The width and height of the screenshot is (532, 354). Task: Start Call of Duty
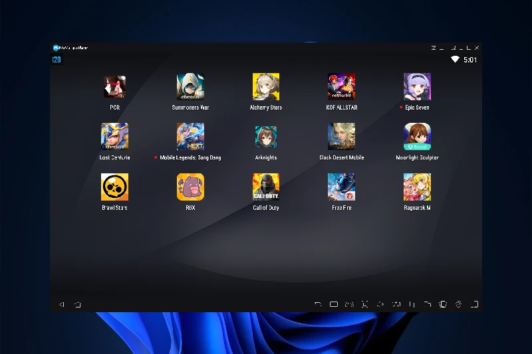coord(266,187)
